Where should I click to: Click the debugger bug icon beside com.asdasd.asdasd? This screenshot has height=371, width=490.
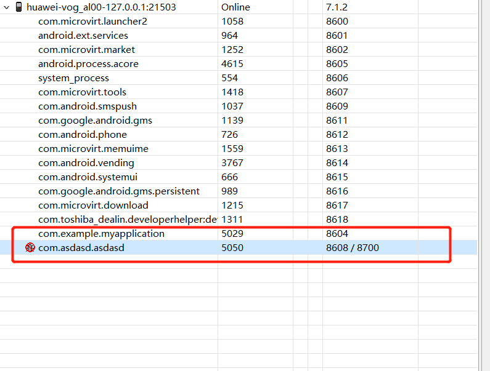click(x=30, y=248)
